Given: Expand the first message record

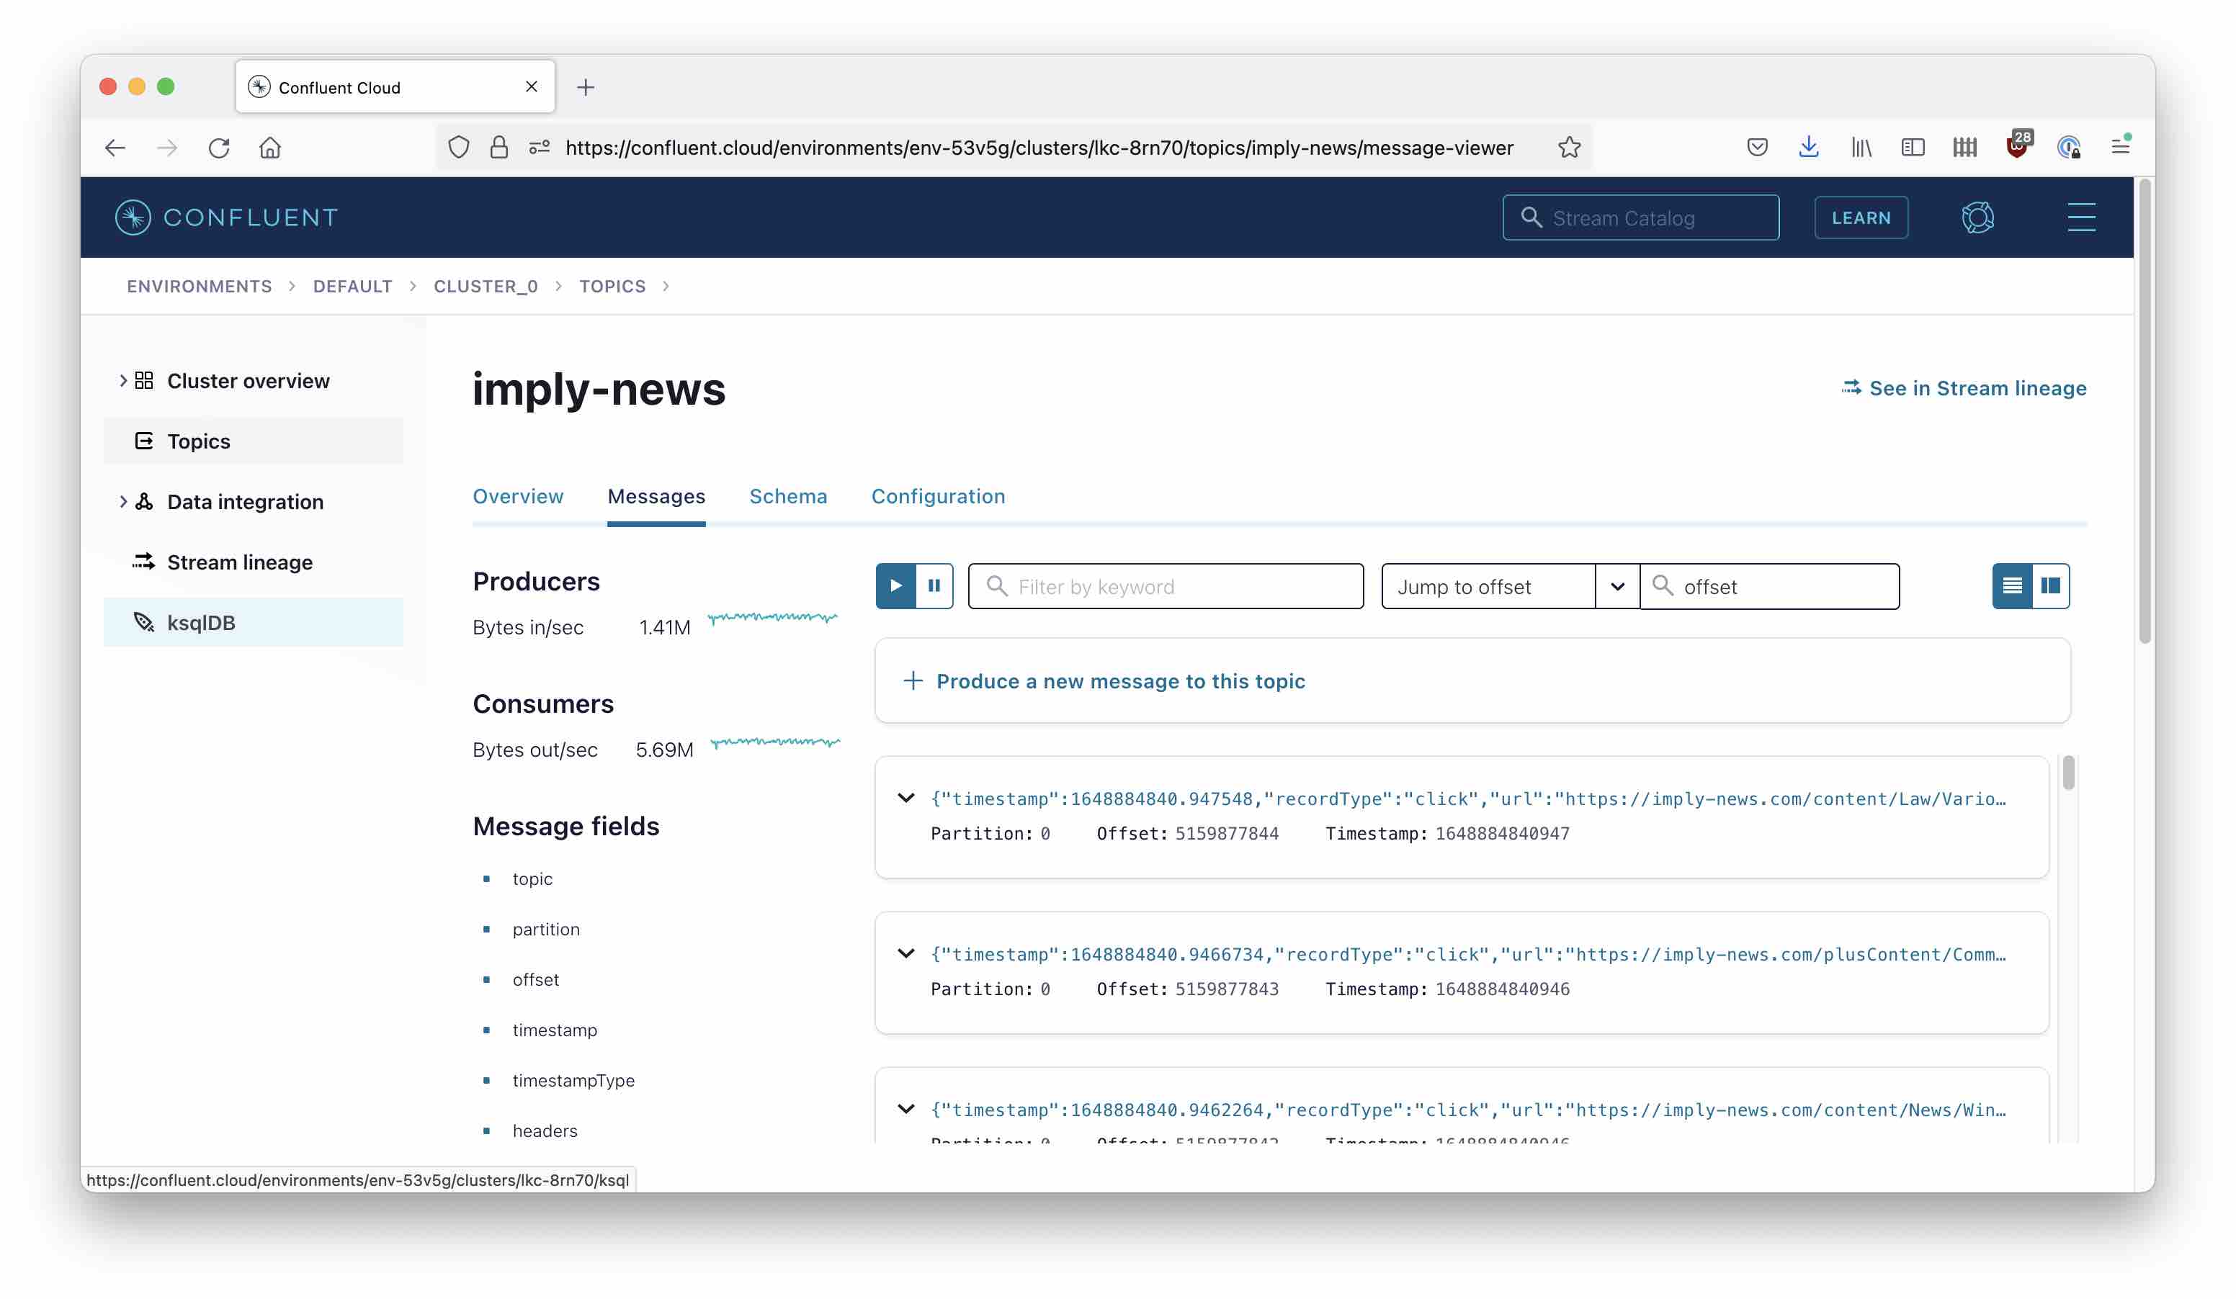Looking at the screenshot, I should click(906, 797).
